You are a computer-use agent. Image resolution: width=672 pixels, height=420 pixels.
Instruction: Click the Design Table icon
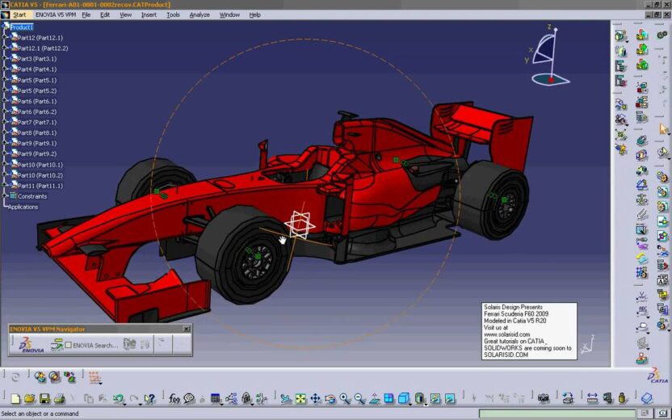click(x=215, y=398)
